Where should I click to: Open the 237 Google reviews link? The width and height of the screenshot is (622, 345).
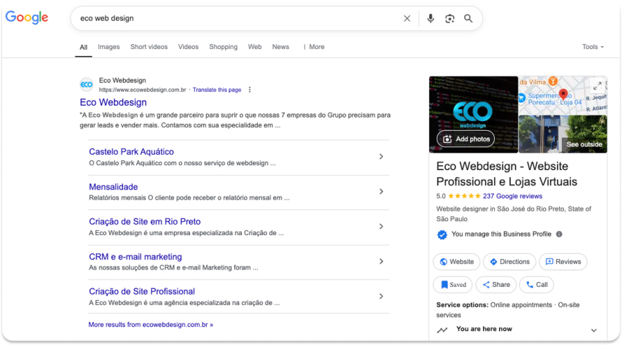(x=513, y=196)
